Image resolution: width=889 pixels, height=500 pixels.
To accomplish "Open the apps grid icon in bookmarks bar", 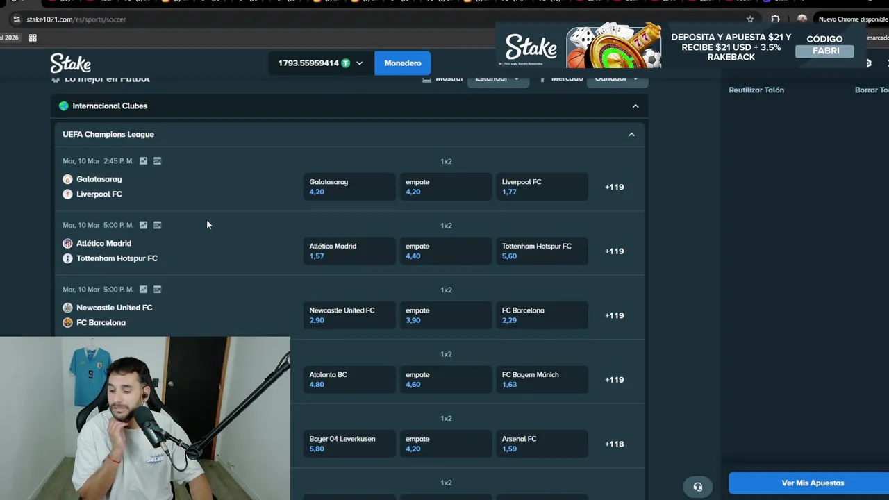I will tap(33, 37).
